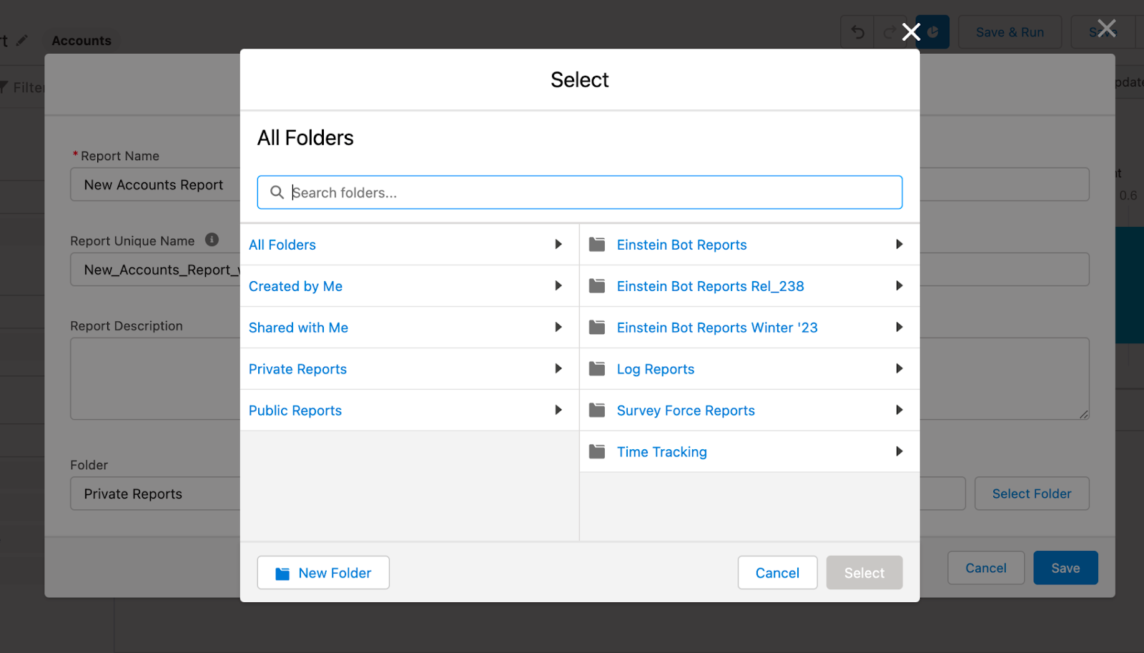The width and height of the screenshot is (1144, 653).
Task: Select Private Reports category
Action: click(297, 369)
